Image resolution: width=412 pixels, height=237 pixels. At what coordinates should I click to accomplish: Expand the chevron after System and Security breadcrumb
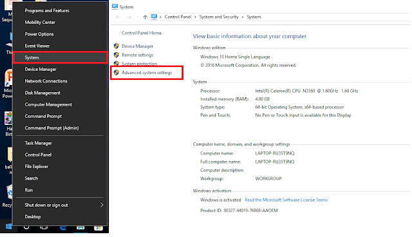click(242, 17)
